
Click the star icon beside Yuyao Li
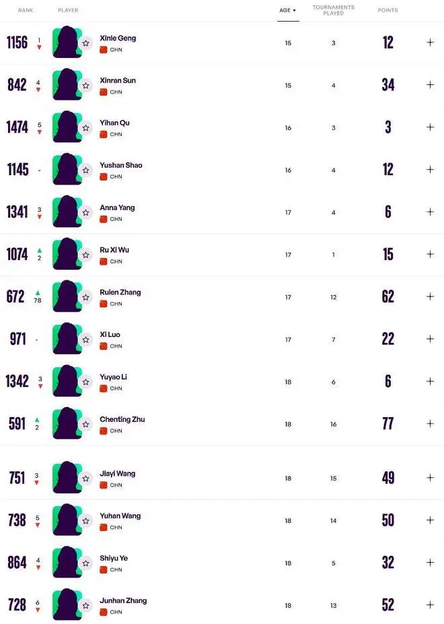[85, 382]
